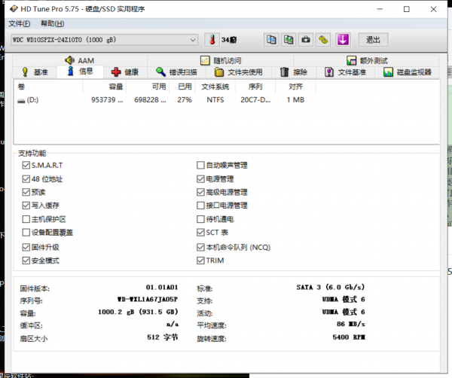452x378 pixels.
Task: Switch to the 文件夹使用 tab
Action: click(239, 72)
